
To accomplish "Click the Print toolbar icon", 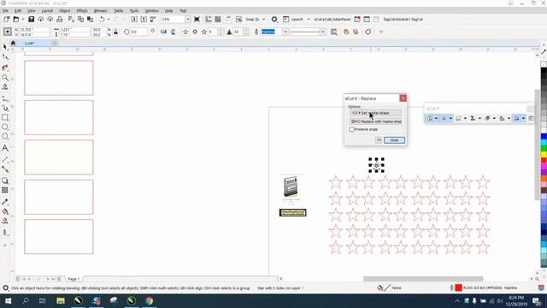I will pos(60,19).
